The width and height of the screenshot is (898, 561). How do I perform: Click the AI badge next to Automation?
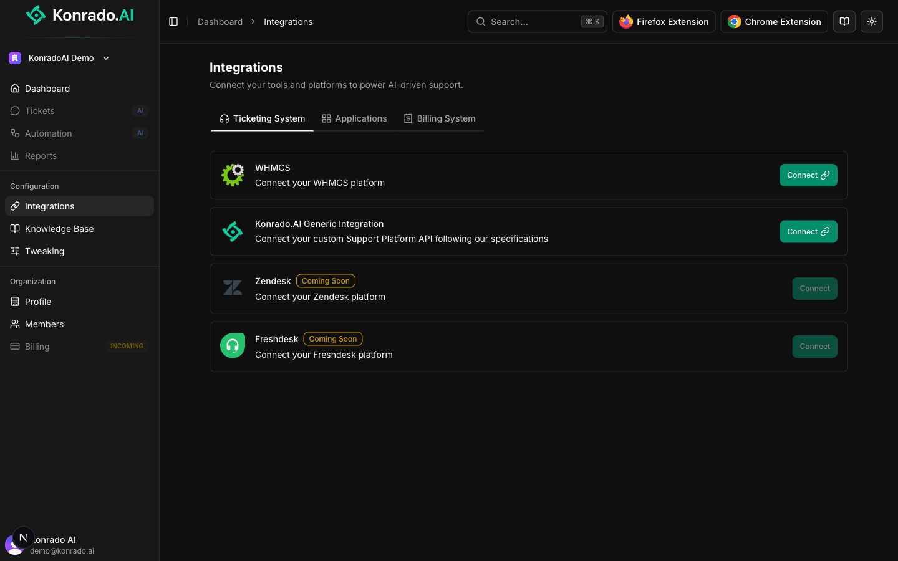click(x=140, y=133)
